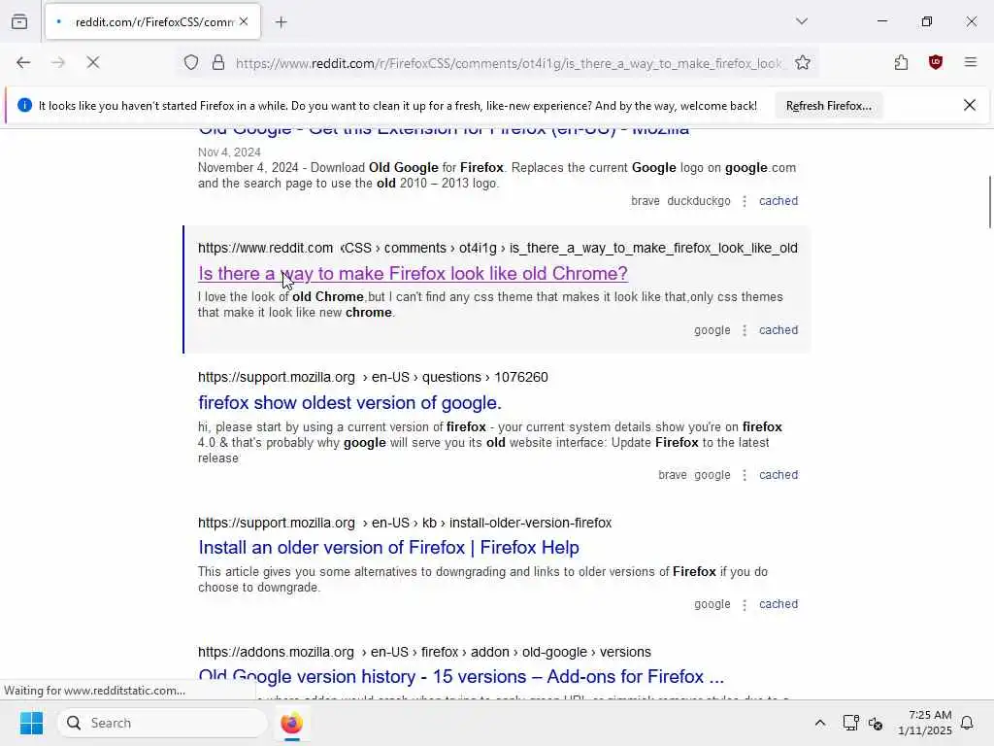Screen dimensions: 994x746
Task: Open 'firefox show oldest version of google.' link
Action: tap(349, 403)
